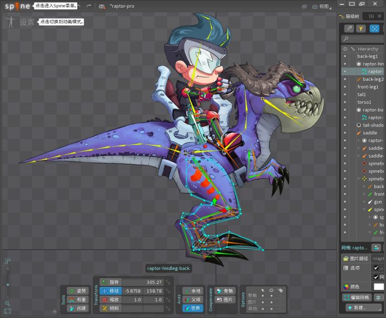Click the refresh mesh button beside 网格

pyautogui.click(x=376, y=248)
